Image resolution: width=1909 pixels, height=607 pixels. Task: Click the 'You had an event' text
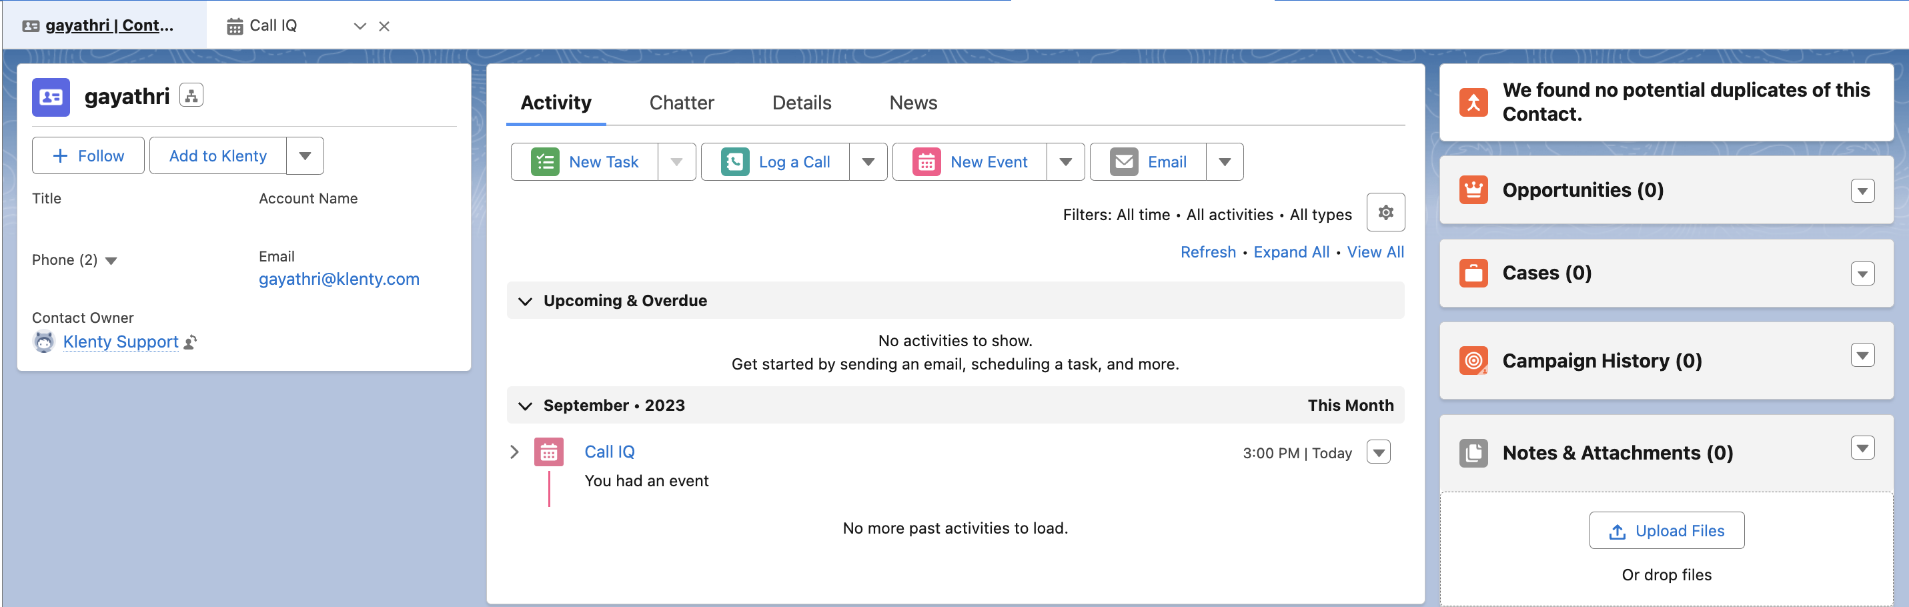click(x=646, y=481)
